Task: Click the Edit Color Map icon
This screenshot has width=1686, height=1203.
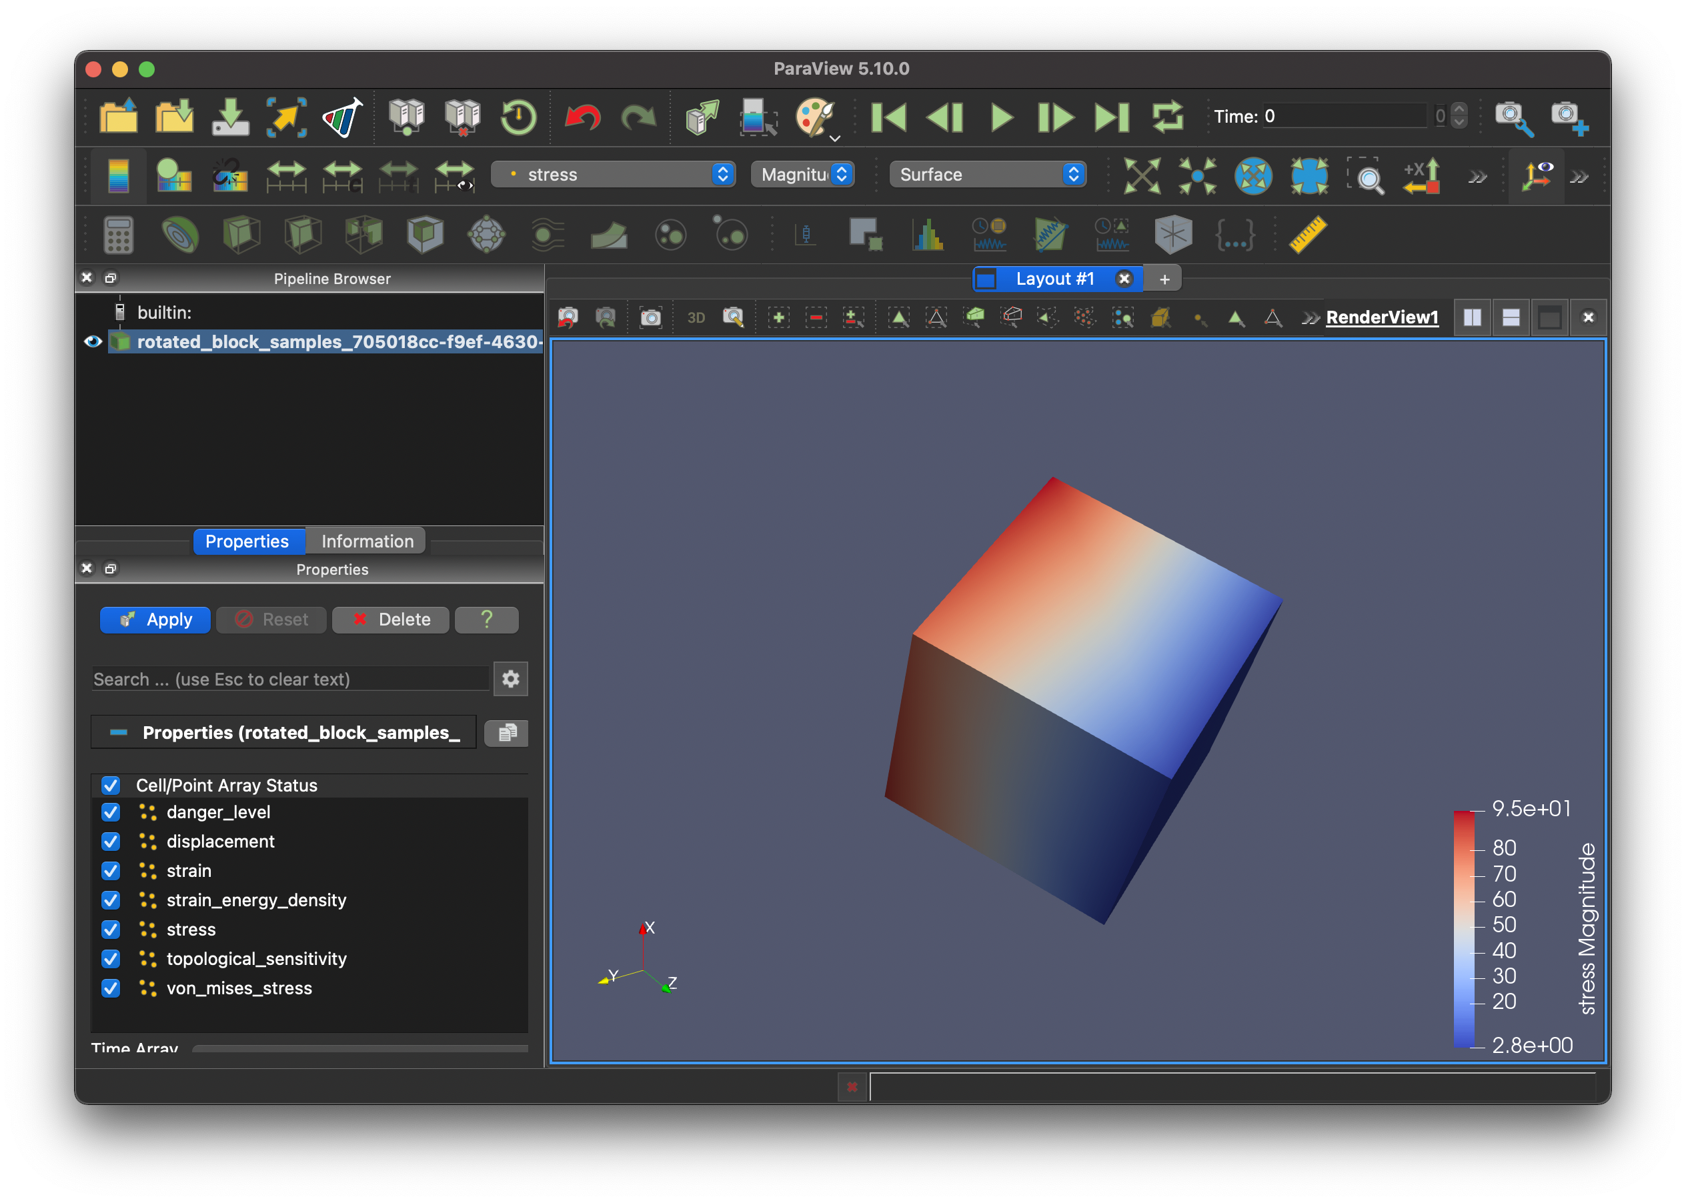Action: 173,175
